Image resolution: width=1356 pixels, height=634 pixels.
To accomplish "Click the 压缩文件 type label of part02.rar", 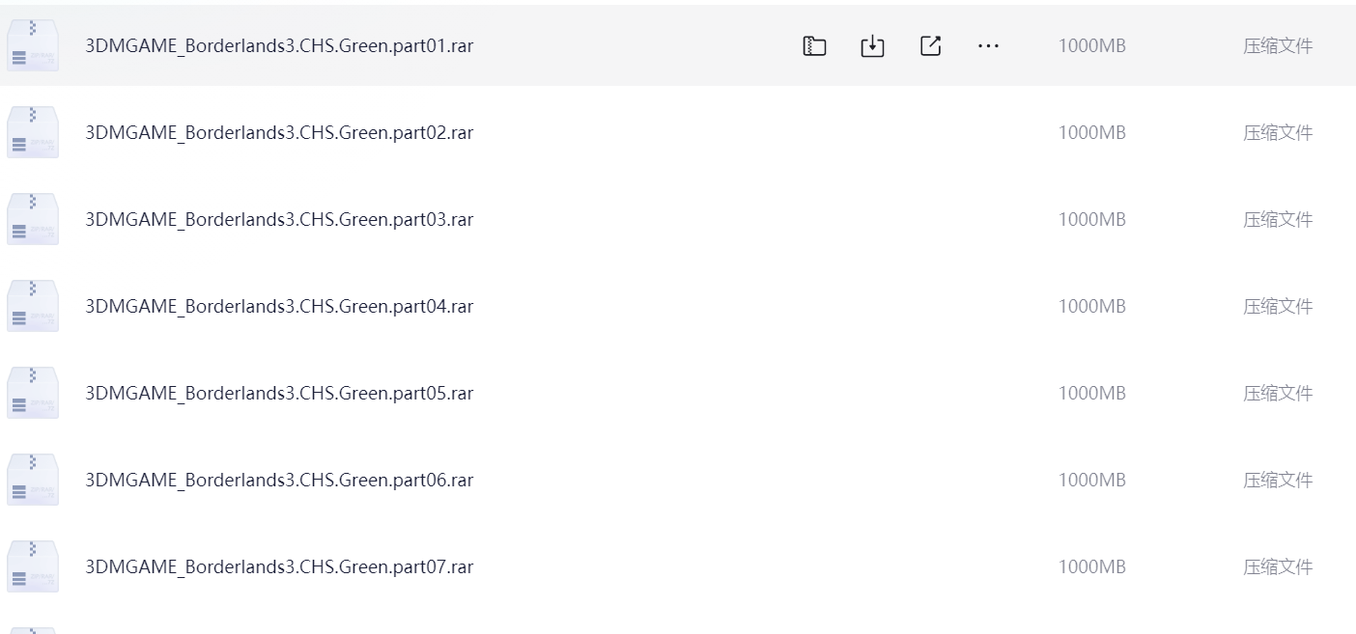I will point(1277,133).
